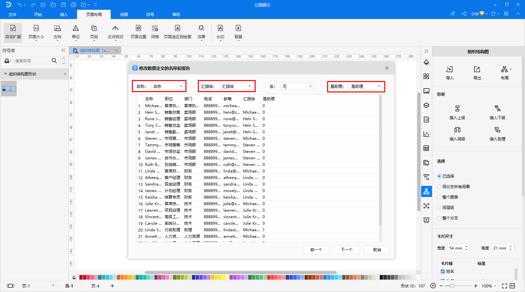
Task: Switch to the 视图 ribbon tab
Action: tap(124, 14)
